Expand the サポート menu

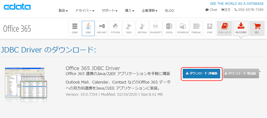[x=110, y=11]
